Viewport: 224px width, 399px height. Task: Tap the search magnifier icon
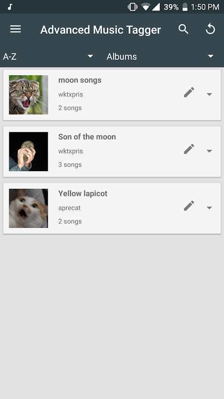click(x=183, y=29)
